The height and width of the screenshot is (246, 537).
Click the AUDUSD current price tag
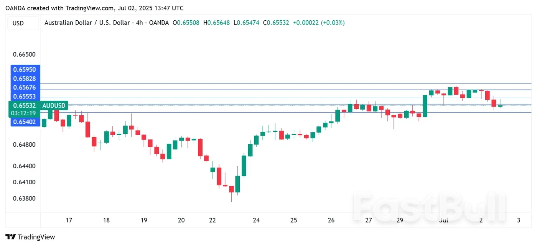(54, 105)
